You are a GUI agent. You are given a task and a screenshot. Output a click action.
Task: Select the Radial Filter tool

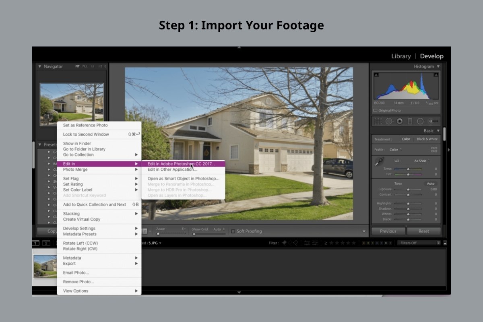click(x=422, y=121)
